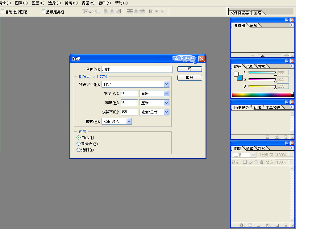Click the create new layer icon
The height and width of the screenshot is (237, 316).
(277, 225)
